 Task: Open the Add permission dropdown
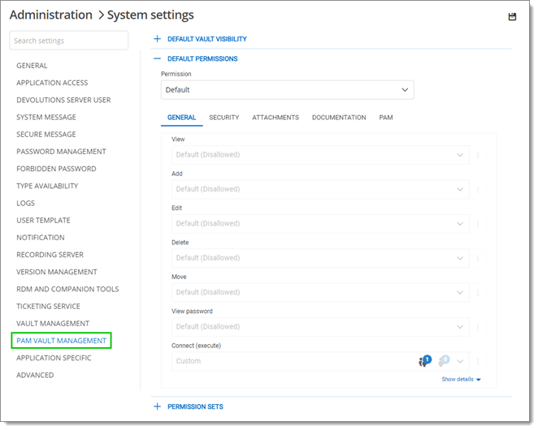[320, 189]
